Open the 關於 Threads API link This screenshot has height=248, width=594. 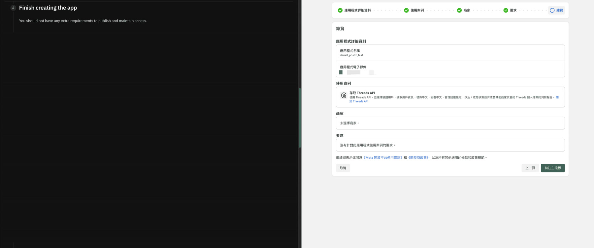[x=359, y=101]
